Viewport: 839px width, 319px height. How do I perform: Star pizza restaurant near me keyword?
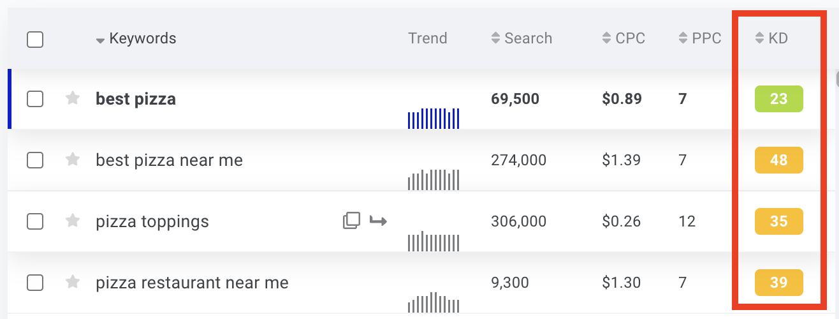click(x=73, y=282)
